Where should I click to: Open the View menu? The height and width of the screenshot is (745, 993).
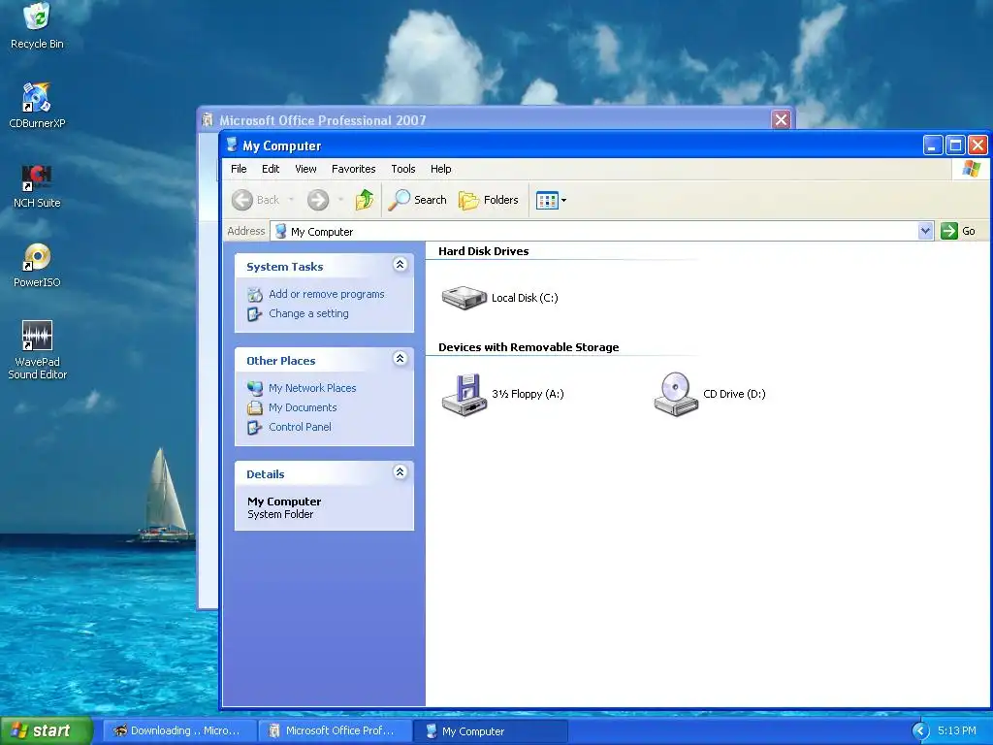305,169
